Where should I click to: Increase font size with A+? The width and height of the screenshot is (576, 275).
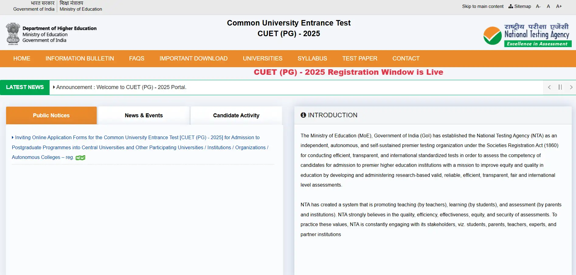click(559, 6)
